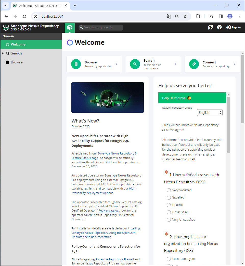Screen dimensions: 245x266
Task: Select the Very Satisfied radio option
Action: 169,190
